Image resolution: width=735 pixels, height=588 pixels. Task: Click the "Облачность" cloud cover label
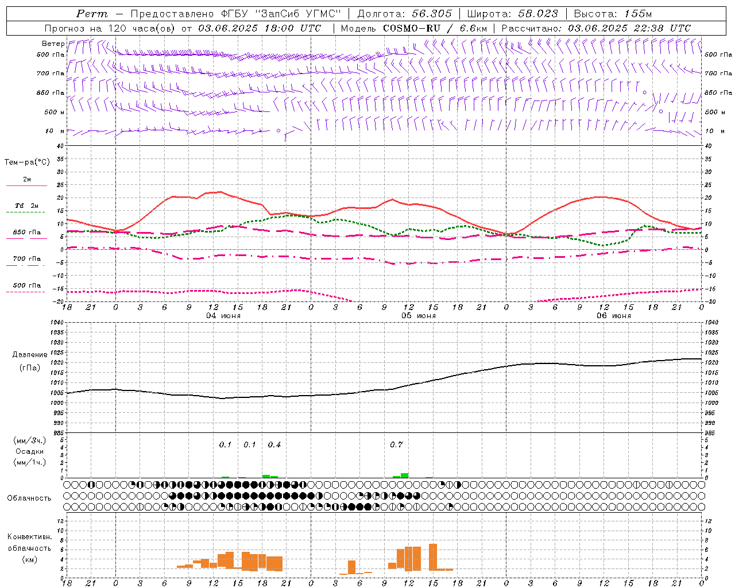[x=29, y=498]
